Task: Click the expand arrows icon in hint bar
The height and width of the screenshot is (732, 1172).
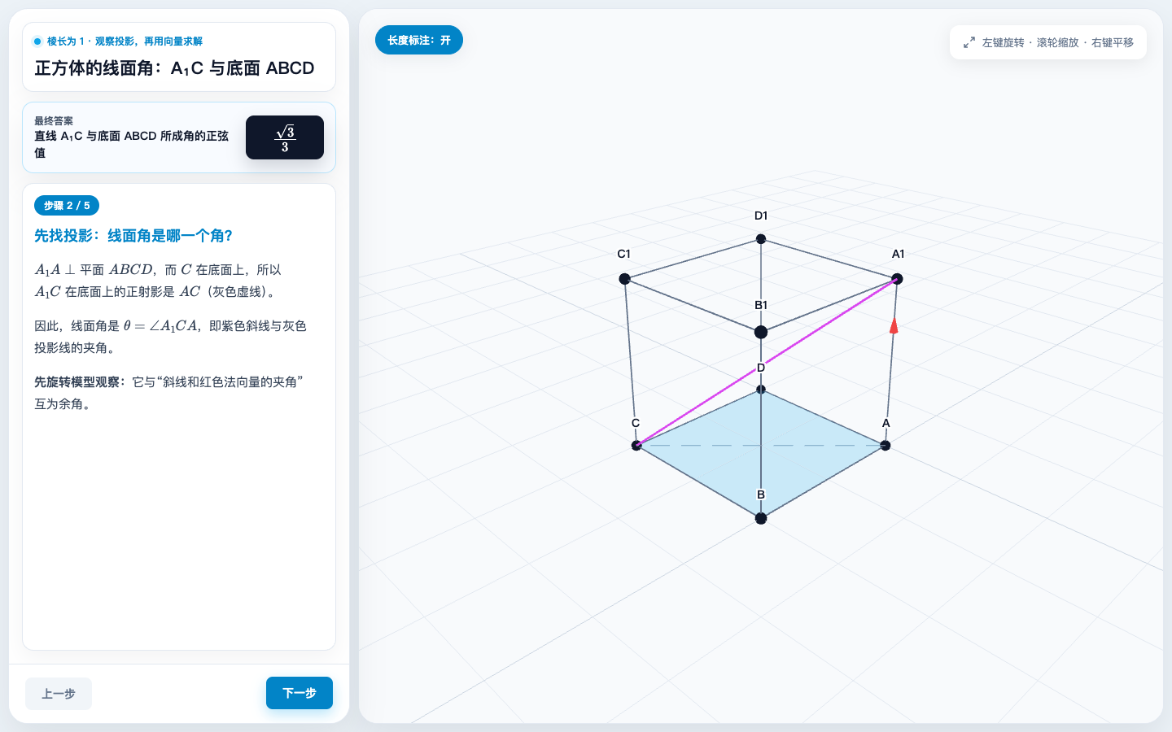Action: point(969,42)
